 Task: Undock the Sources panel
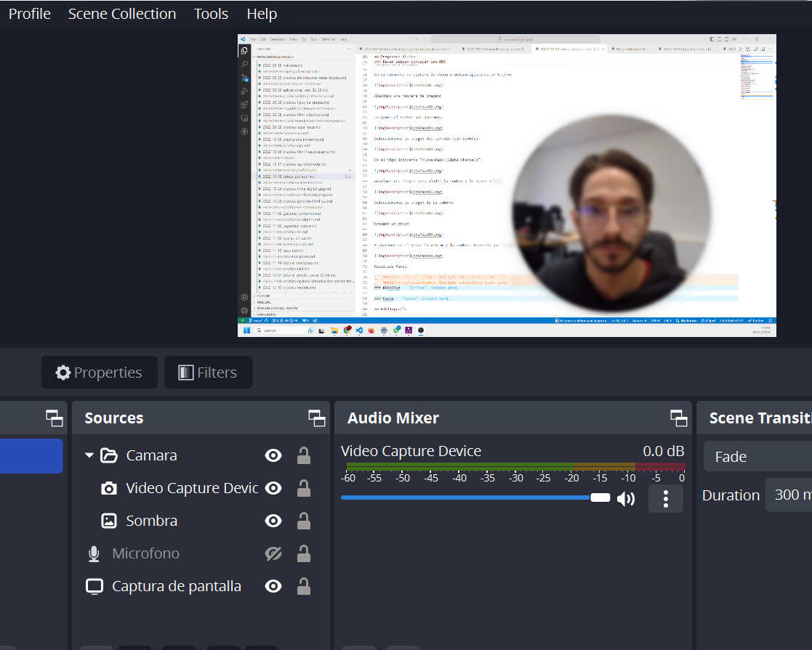tap(316, 418)
